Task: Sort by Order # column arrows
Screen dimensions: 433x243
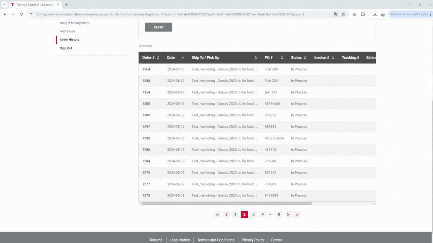Action: click(158, 58)
